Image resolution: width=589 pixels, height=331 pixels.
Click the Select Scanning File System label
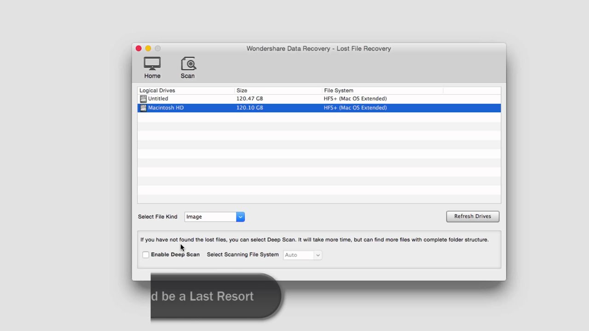243,255
